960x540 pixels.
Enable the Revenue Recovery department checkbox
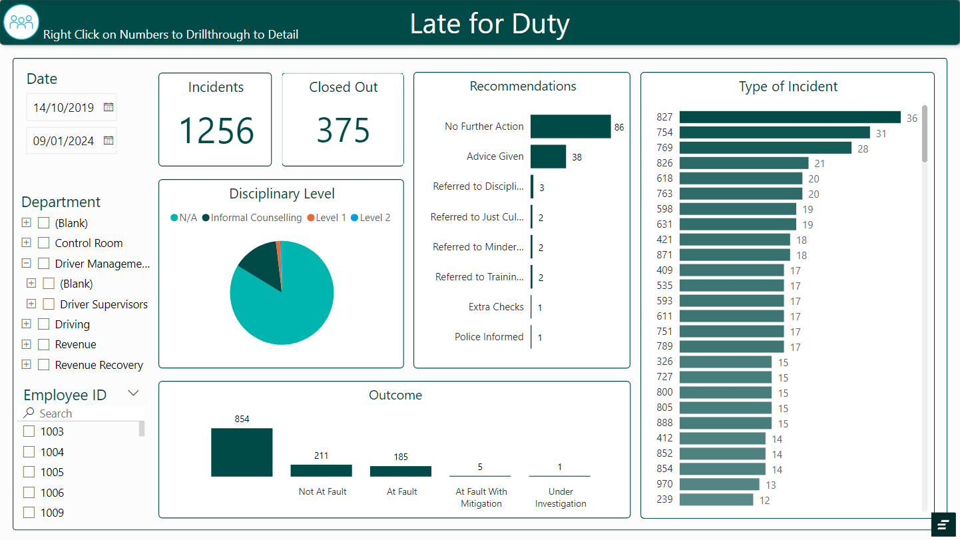point(44,365)
